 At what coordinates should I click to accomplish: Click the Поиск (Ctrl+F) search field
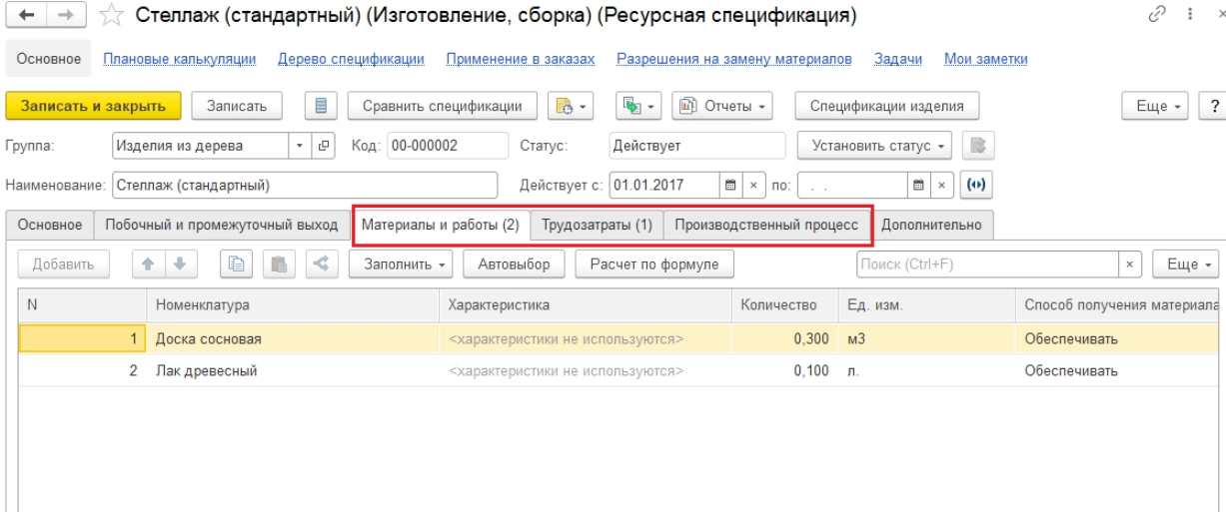point(987,264)
